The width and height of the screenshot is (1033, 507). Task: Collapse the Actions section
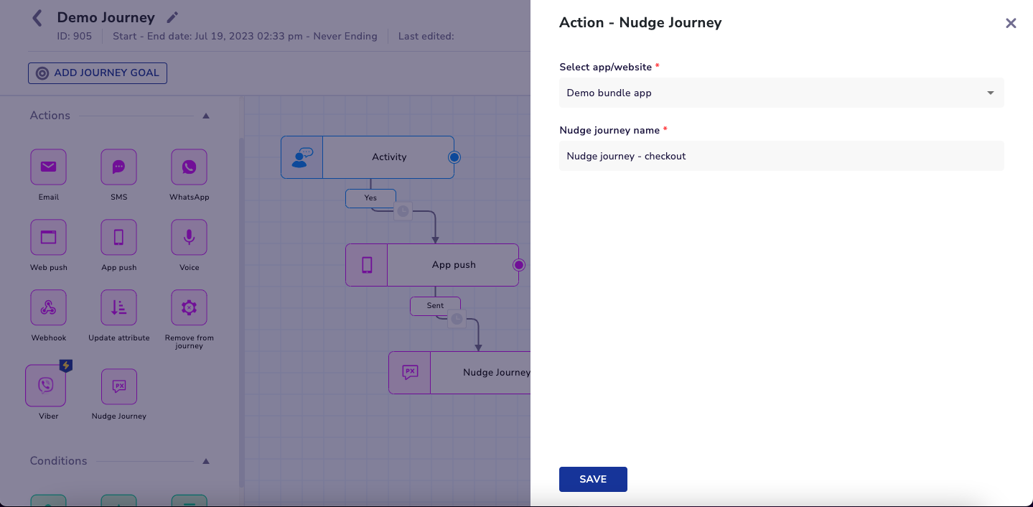pos(206,116)
